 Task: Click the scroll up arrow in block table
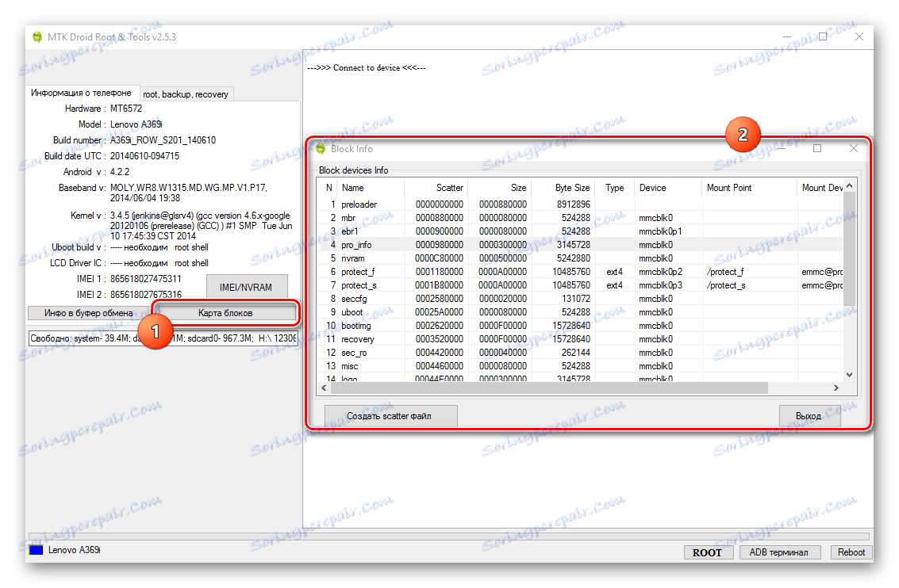(849, 185)
